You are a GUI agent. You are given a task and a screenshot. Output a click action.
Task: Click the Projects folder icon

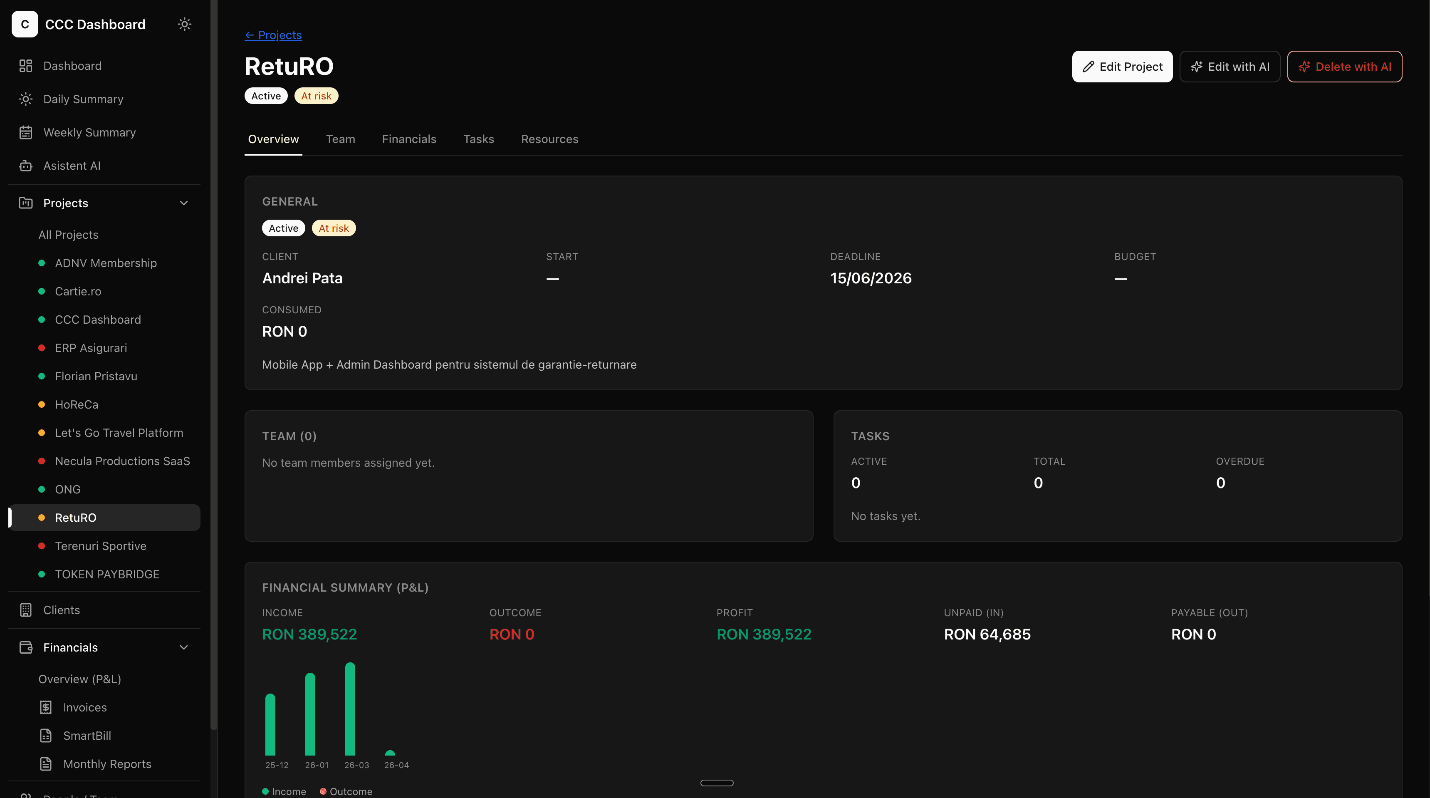coord(25,203)
